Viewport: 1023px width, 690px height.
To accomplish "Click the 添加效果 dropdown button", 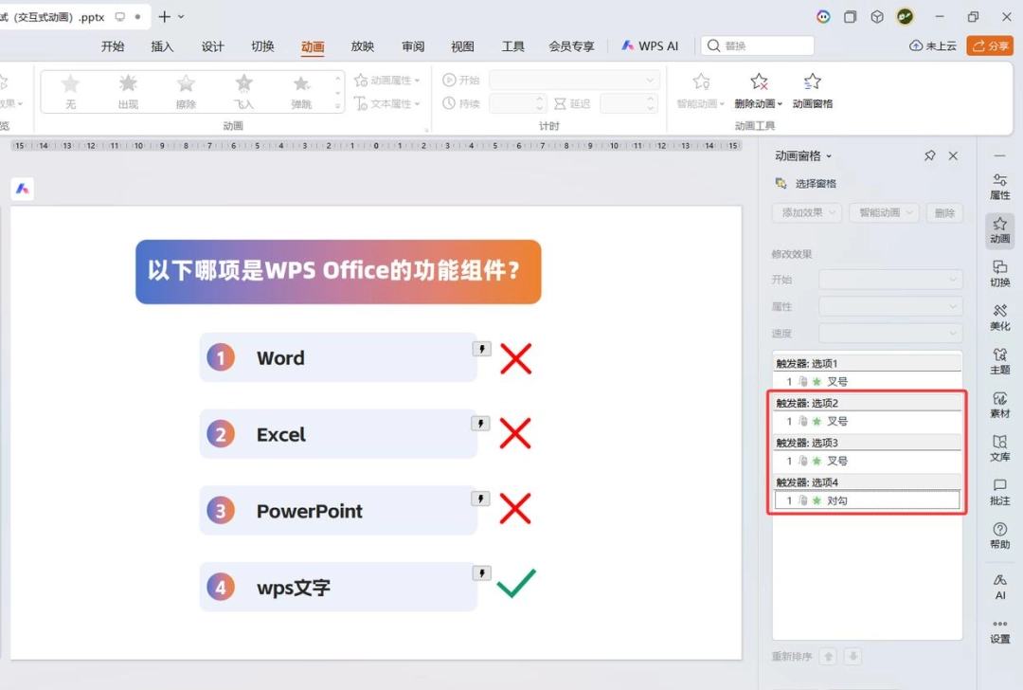I will 807,213.
